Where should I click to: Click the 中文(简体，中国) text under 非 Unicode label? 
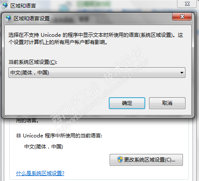[44, 147]
